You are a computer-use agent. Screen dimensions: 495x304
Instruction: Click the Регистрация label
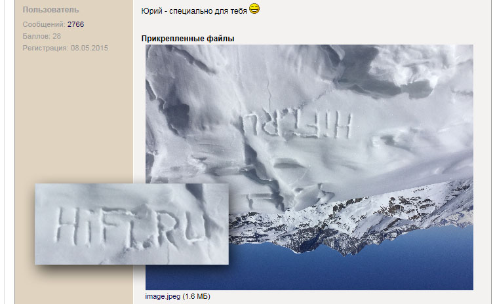point(45,48)
